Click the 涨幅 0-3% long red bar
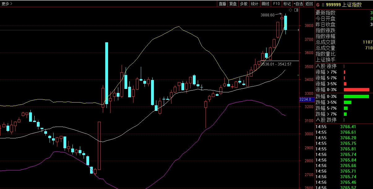The width and height of the screenshot is (373, 189). 356,90
